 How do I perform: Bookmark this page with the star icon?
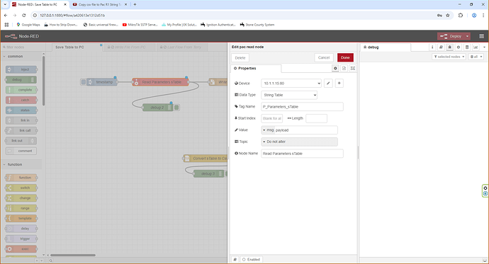448,16
